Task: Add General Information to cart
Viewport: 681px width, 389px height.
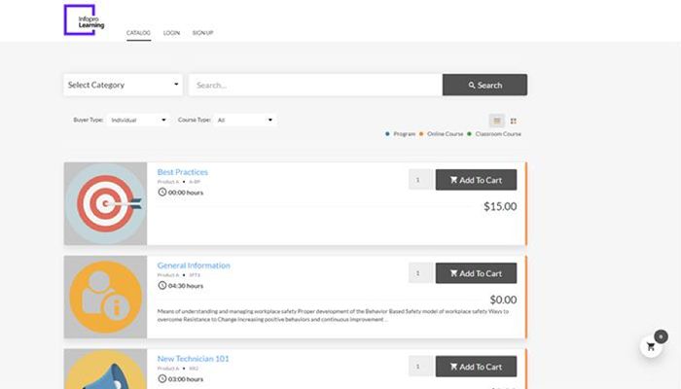Action: [476, 273]
